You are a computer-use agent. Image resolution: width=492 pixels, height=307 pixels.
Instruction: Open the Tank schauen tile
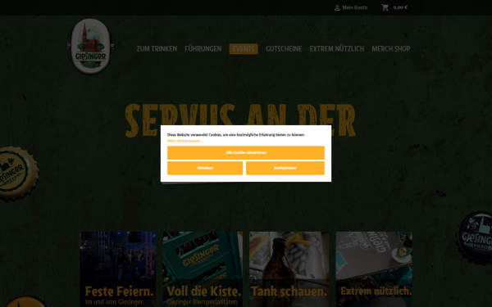coord(289,269)
